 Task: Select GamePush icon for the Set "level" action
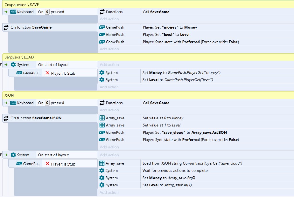tap(102, 34)
